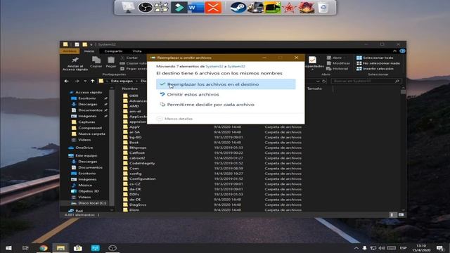
Task: Open recent locations dropdown arrow
Action: (x=85, y=82)
